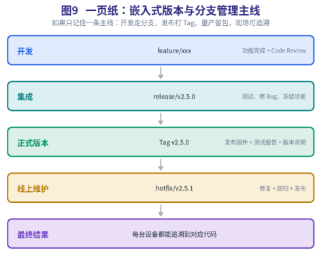Click the '发布固件 + 测试报告 + 版本说明' note
Screen dimensions: 328x256
click(x=265, y=142)
